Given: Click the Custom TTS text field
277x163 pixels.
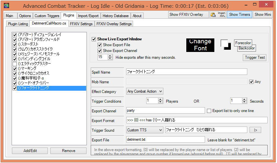Looking at the screenshot, I should click(206, 130).
